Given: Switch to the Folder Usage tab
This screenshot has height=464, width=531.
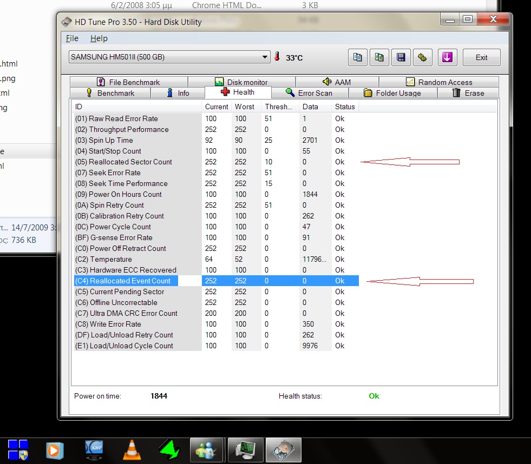Looking at the screenshot, I should (x=393, y=92).
